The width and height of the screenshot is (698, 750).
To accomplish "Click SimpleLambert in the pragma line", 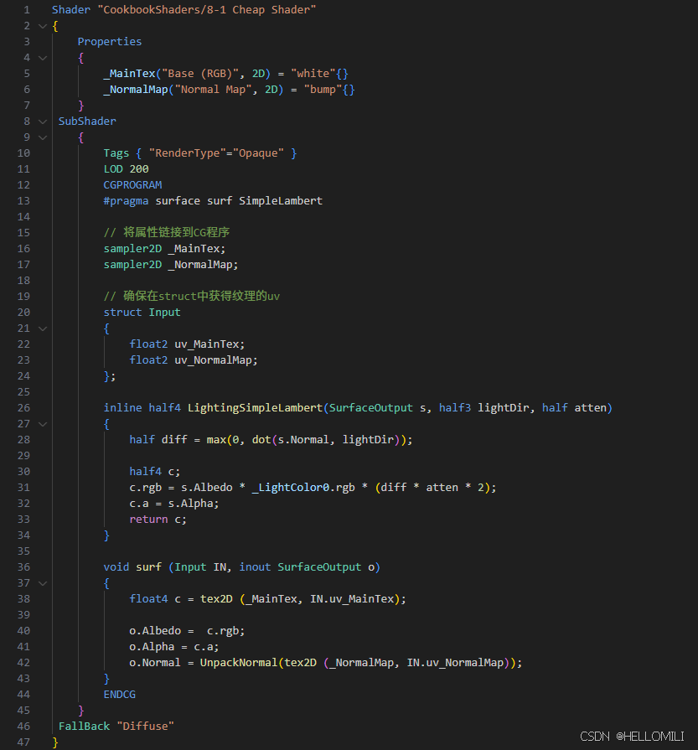I will [281, 201].
